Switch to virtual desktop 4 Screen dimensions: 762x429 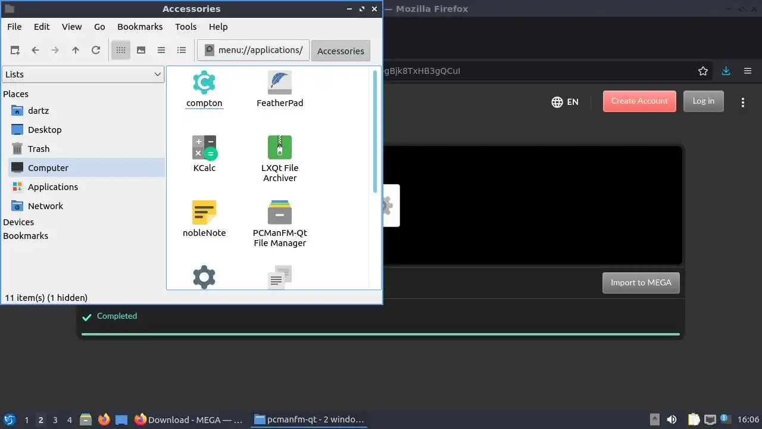tap(69, 420)
